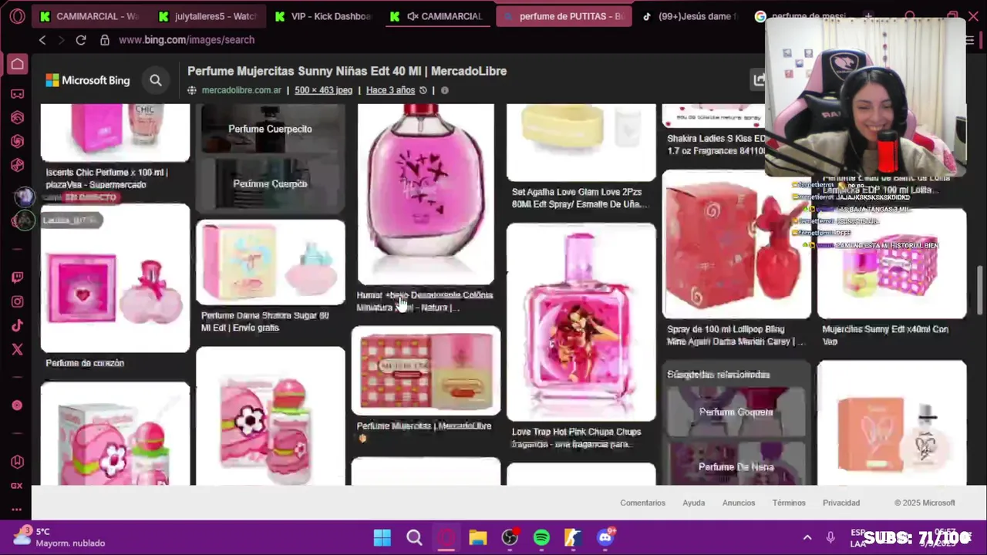Image resolution: width=987 pixels, height=555 pixels.
Task: Click Shakira Ladies S Kiss caption
Action: pyautogui.click(x=717, y=145)
